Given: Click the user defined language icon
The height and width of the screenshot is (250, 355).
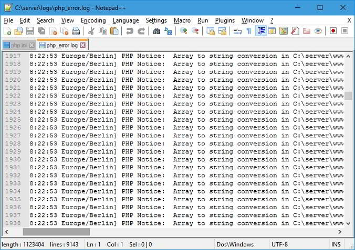Looking at the screenshot, I should 272,31.
